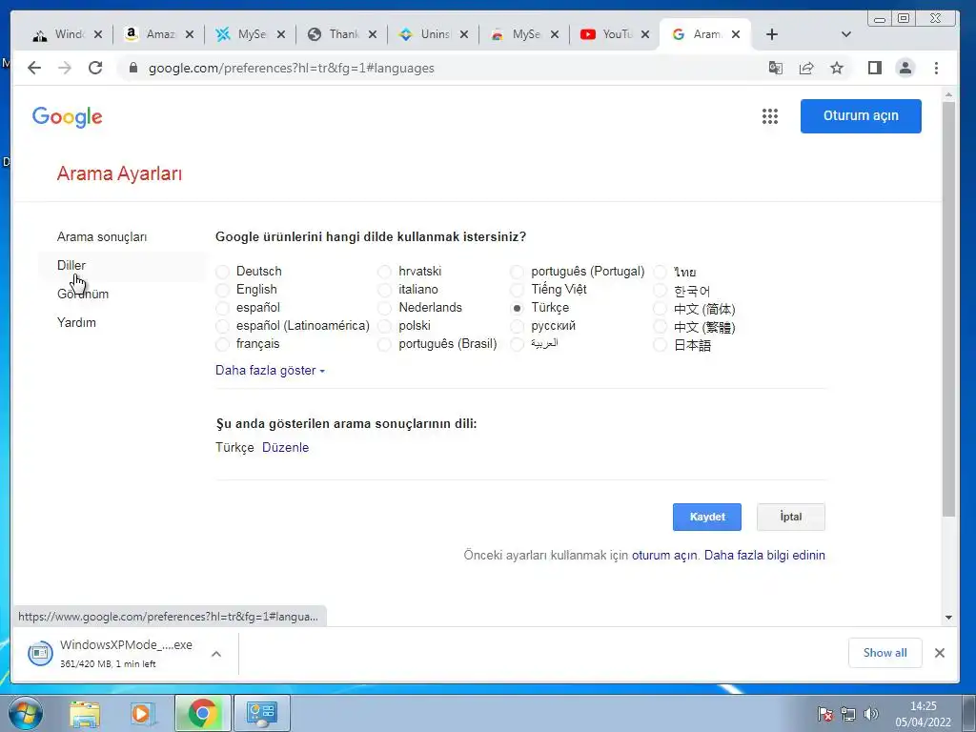Share this page via toolbar icon

pyautogui.click(x=806, y=68)
